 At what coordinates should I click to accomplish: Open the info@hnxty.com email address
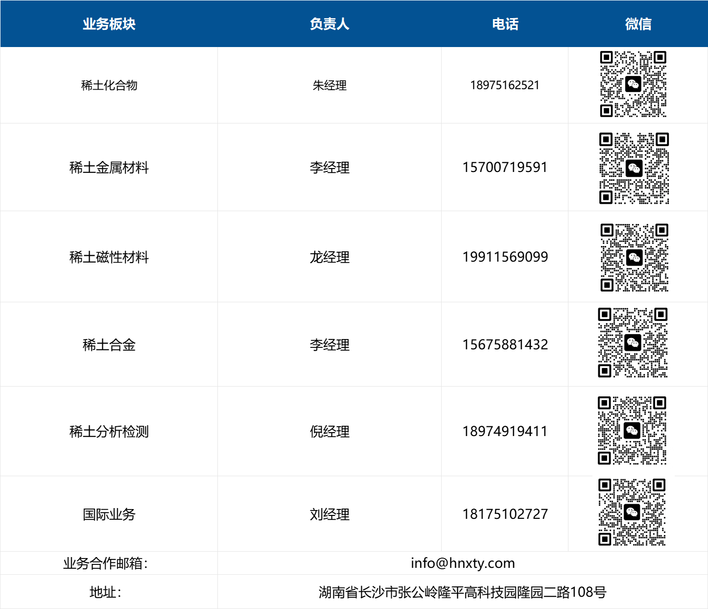point(463,563)
